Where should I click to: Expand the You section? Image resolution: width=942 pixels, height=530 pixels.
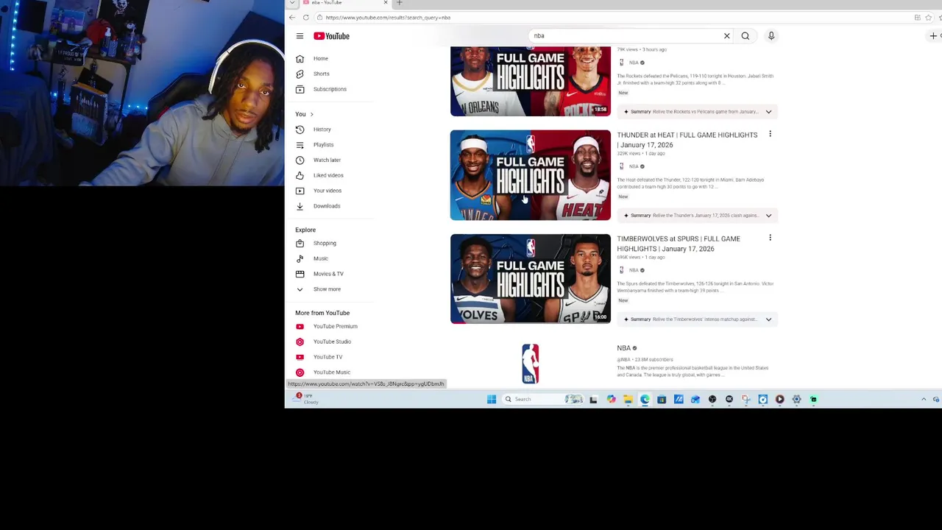point(305,114)
